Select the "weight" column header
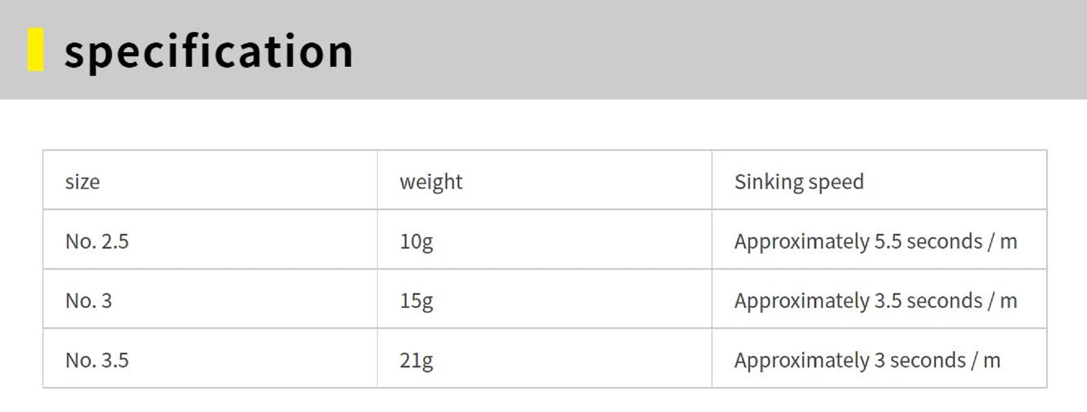This screenshot has width=1087, height=412. pyautogui.click(x=431, y=182)
